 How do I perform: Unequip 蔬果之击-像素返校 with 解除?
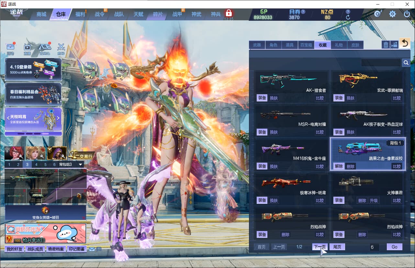(x=339, y=166)
